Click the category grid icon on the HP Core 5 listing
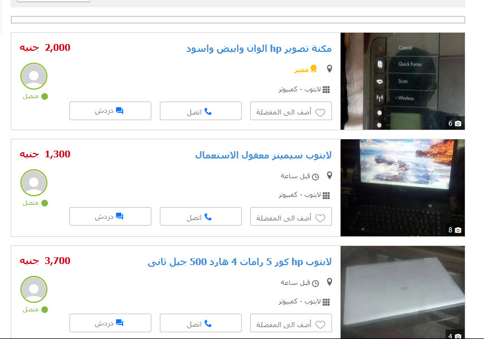The height and width of the screenshot is (339, 484). tap(326, 302)
